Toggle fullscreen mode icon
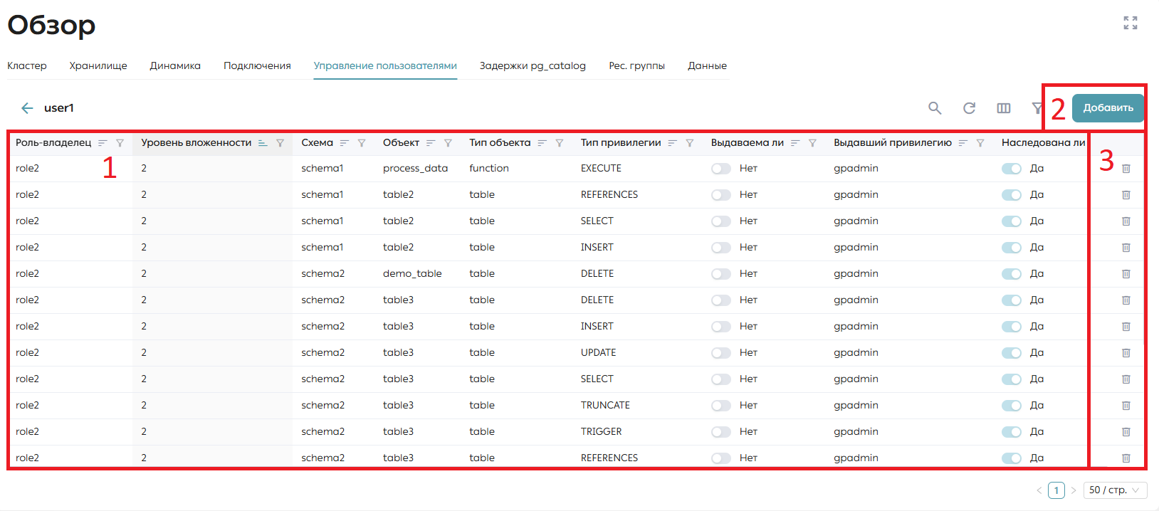 pos(1131,23)
